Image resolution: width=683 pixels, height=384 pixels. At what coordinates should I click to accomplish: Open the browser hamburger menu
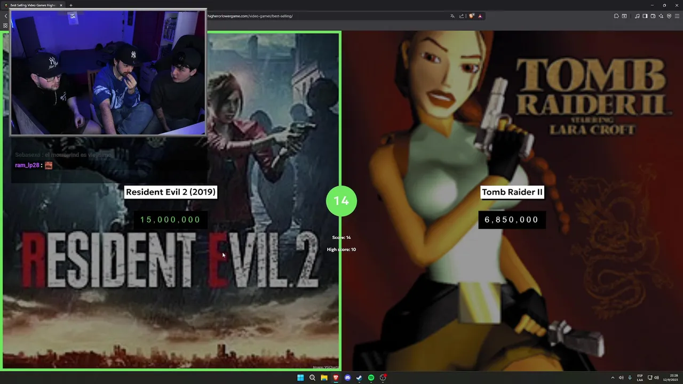click(677, 16)
